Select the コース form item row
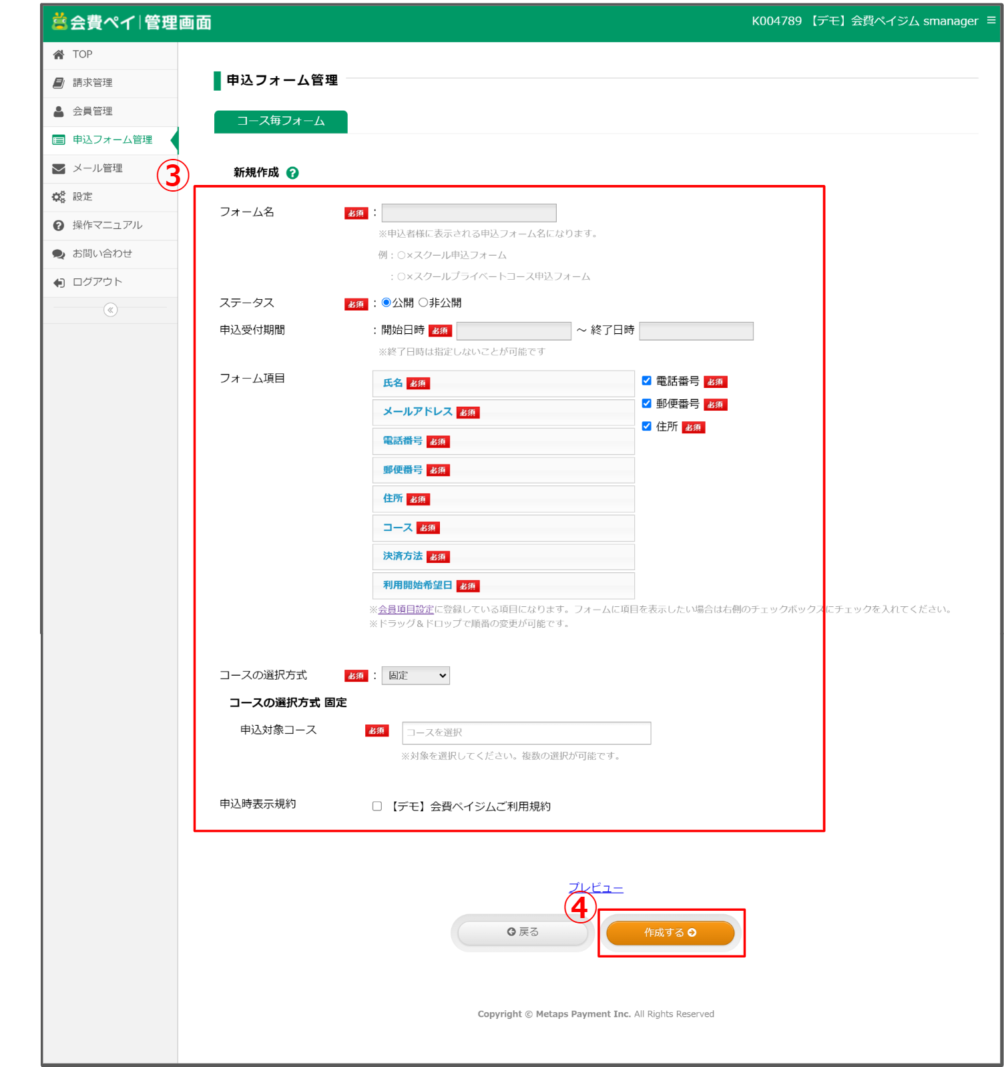The image size is (1004, 1067). [503, 528]
